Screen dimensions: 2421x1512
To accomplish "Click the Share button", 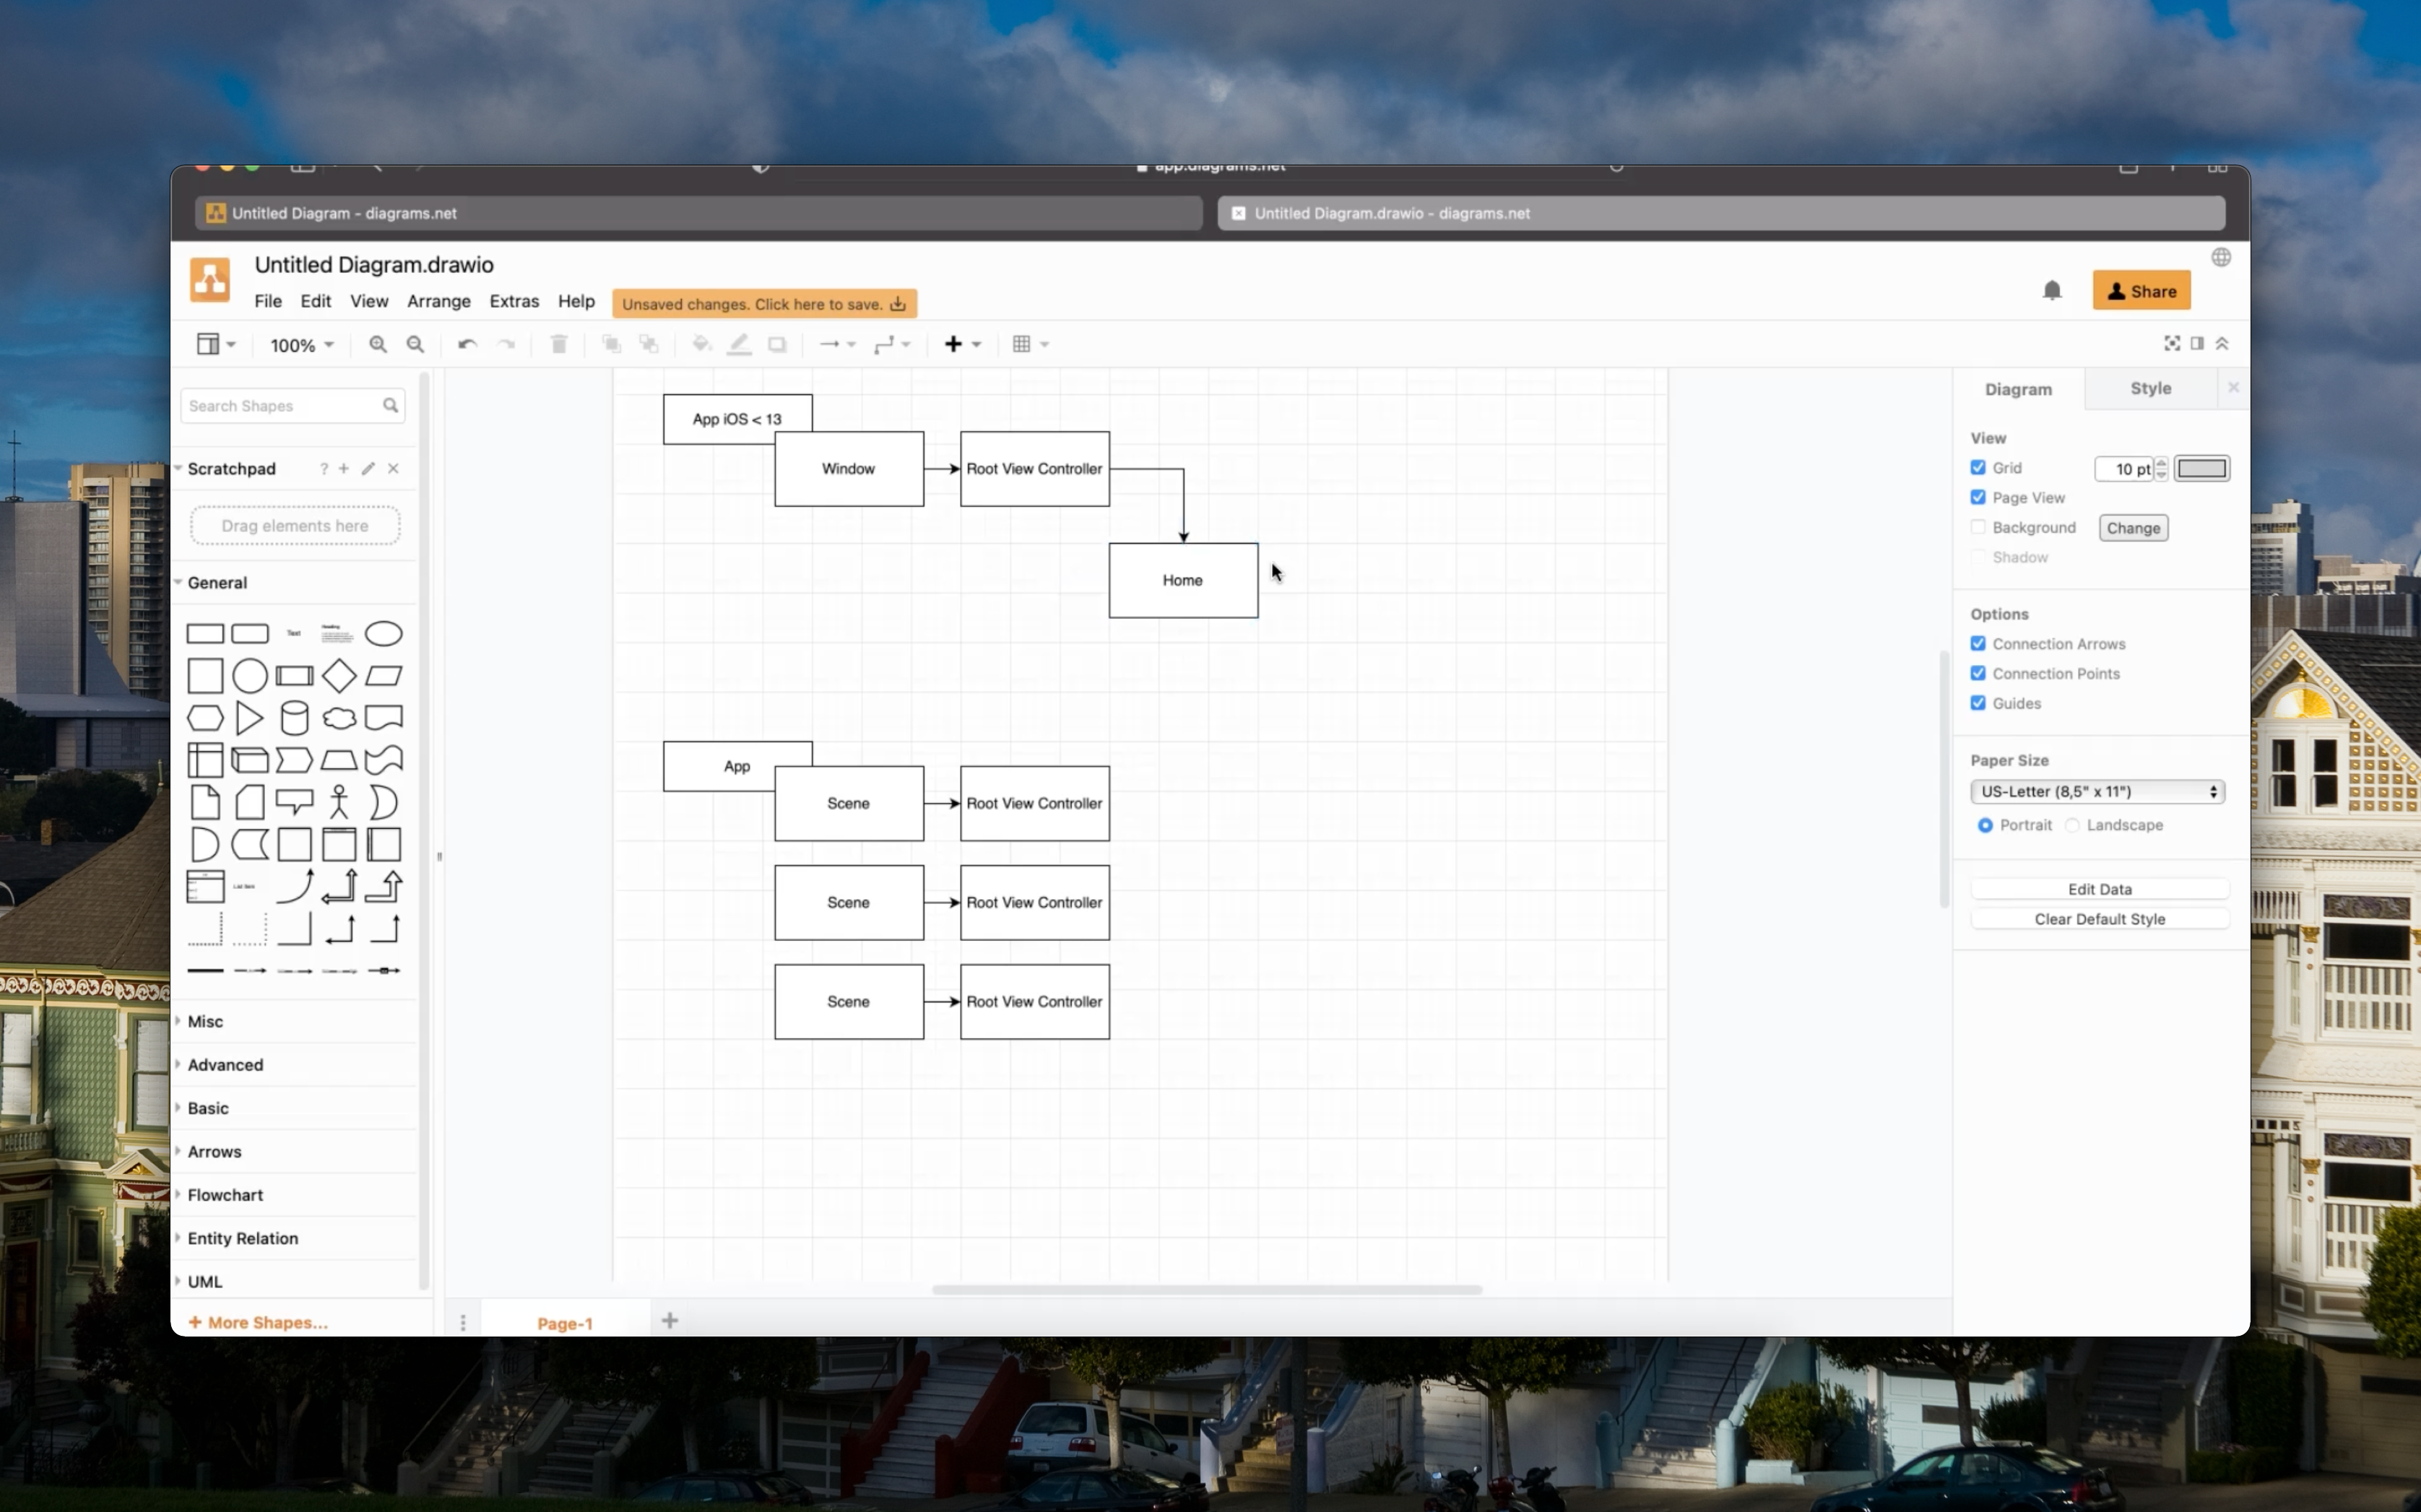I will 2141,291.
